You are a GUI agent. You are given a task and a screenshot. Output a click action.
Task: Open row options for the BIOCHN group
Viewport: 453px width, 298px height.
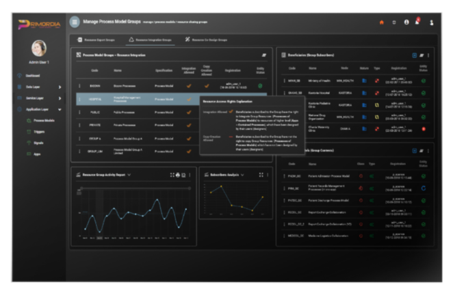point(79,86)
